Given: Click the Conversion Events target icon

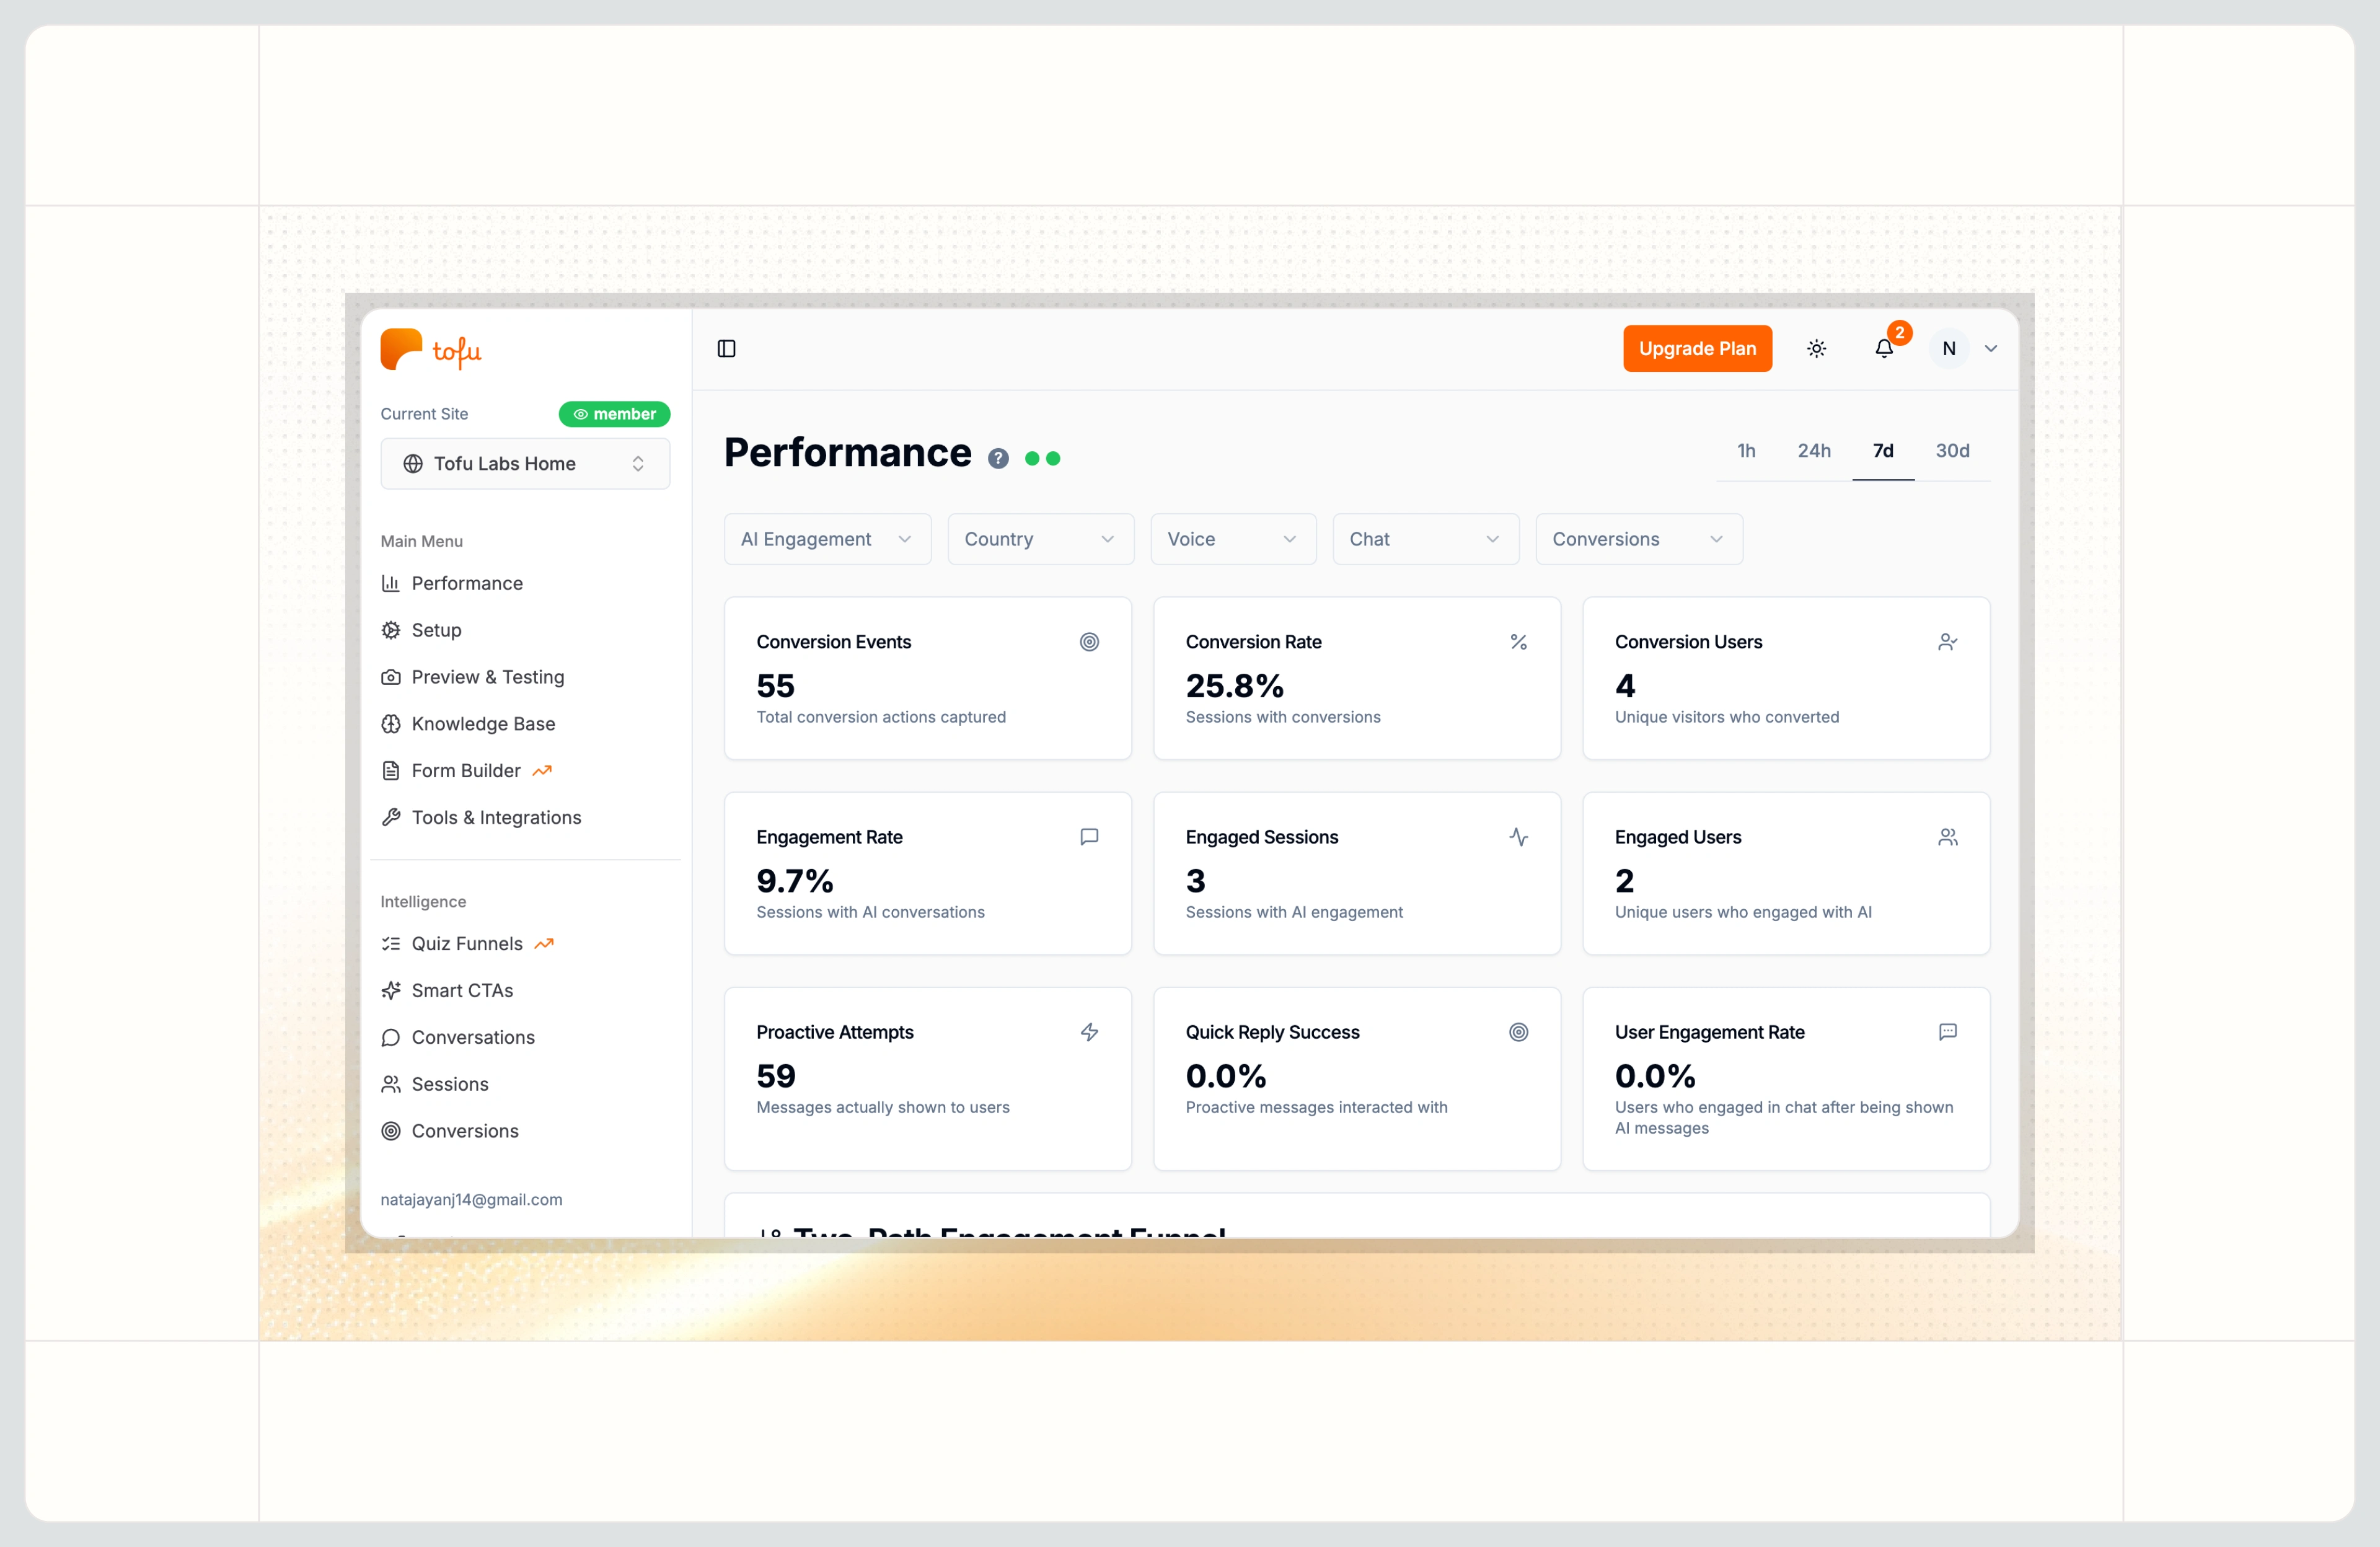Looking at the screenshot, I should pos(1089,642).
